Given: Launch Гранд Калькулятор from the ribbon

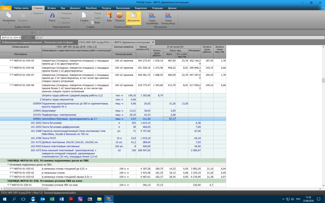Looking at the screenshot, I should [168, 18].
